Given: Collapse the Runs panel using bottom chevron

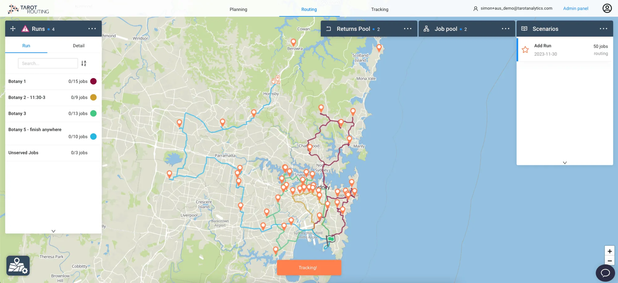Looking at the screenshot, I should pos(53,231).
